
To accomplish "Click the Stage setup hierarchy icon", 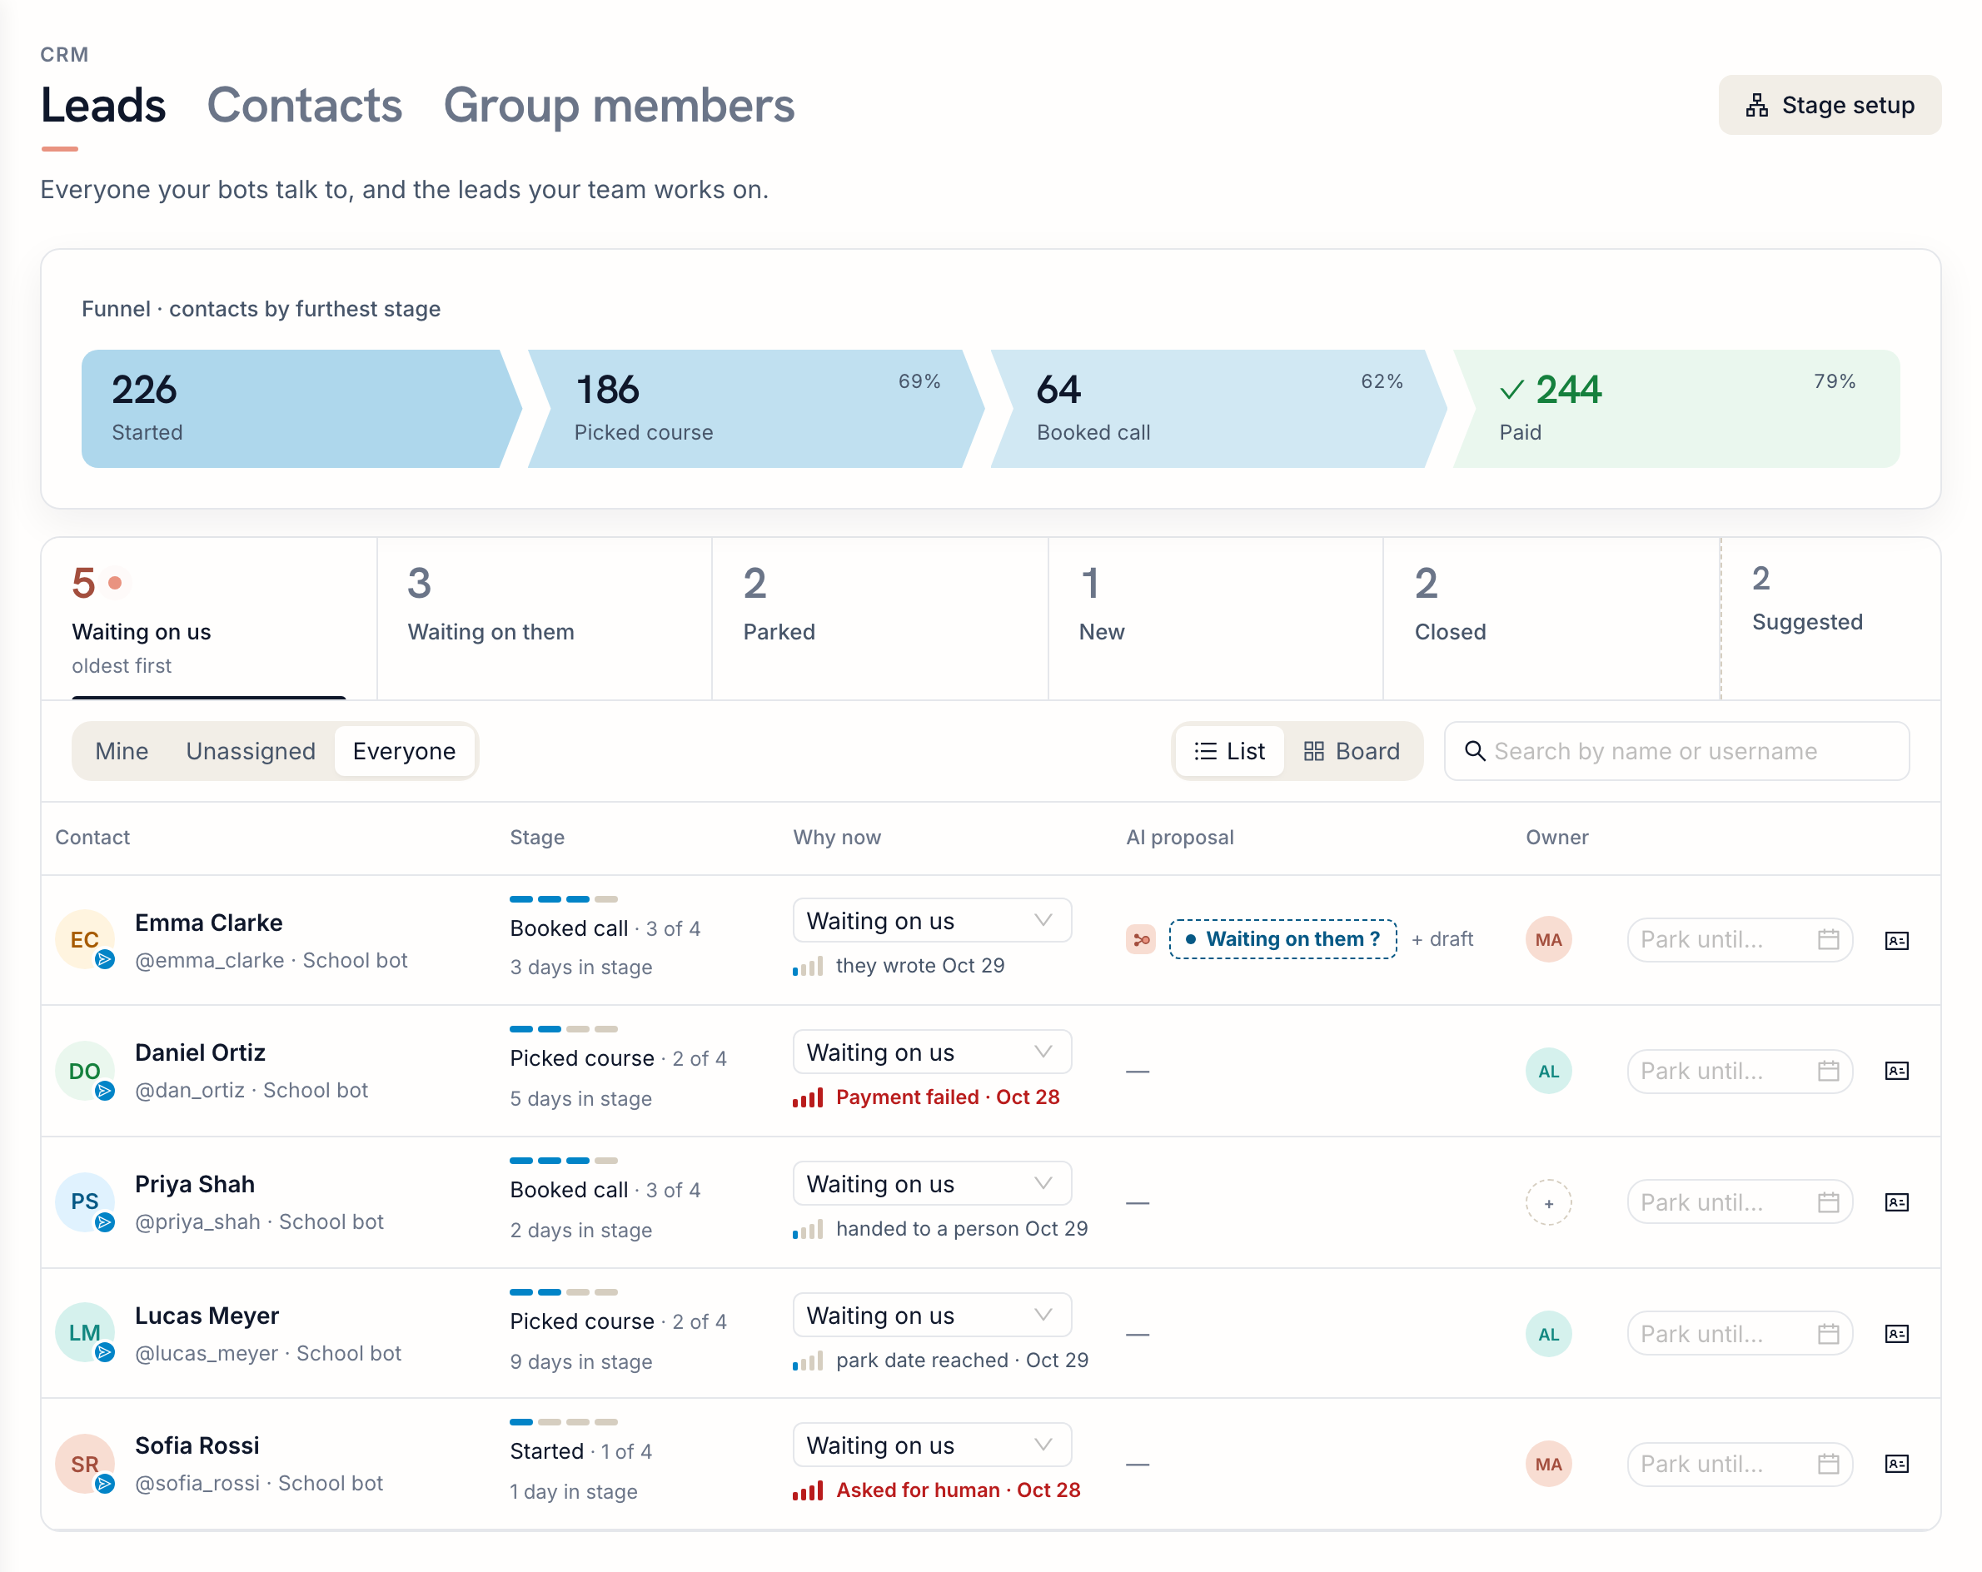I will click(x=1757, y=106).
